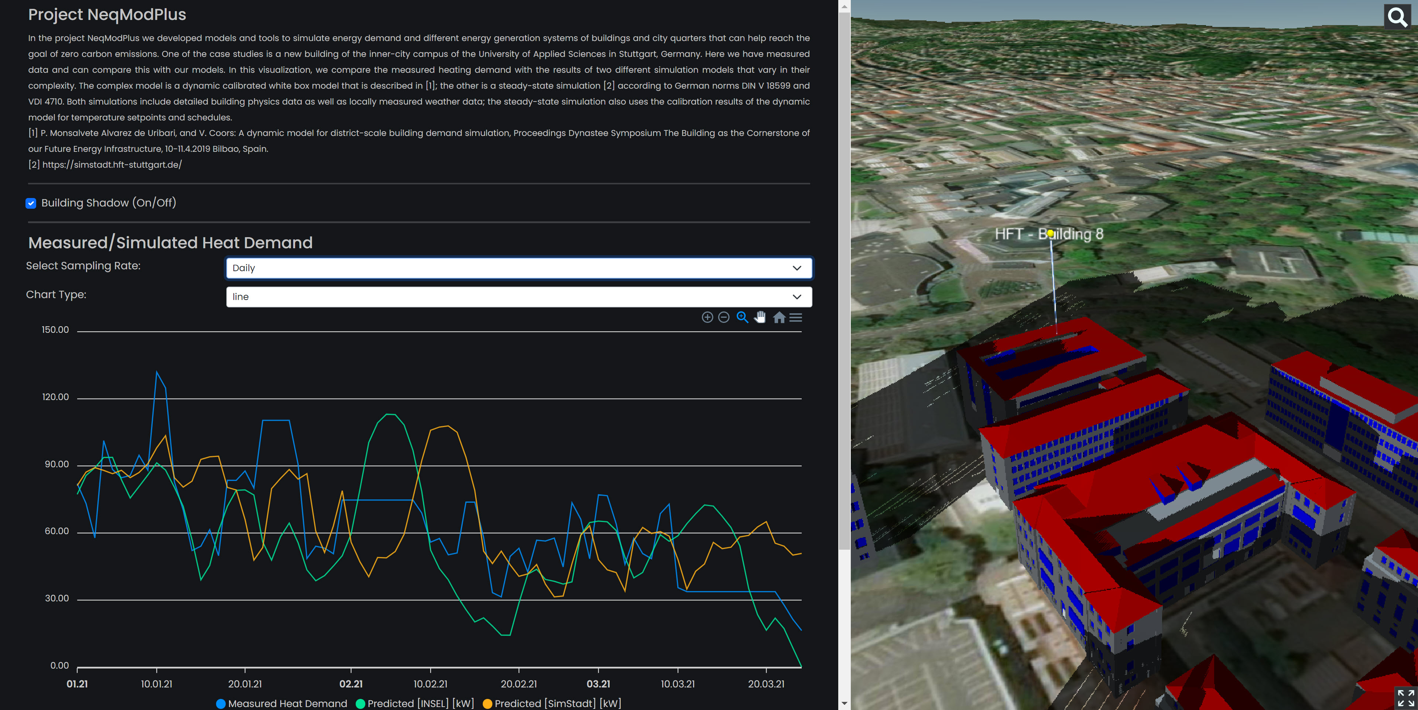Viewport: 1418px width, 710px height.
Task: Click the 10.02.21 x-axis label
Action: pos(431,684)
